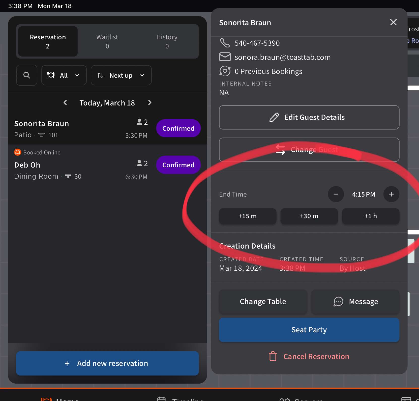
Task: Go to the previous day arrow
Action: point(65,102)
